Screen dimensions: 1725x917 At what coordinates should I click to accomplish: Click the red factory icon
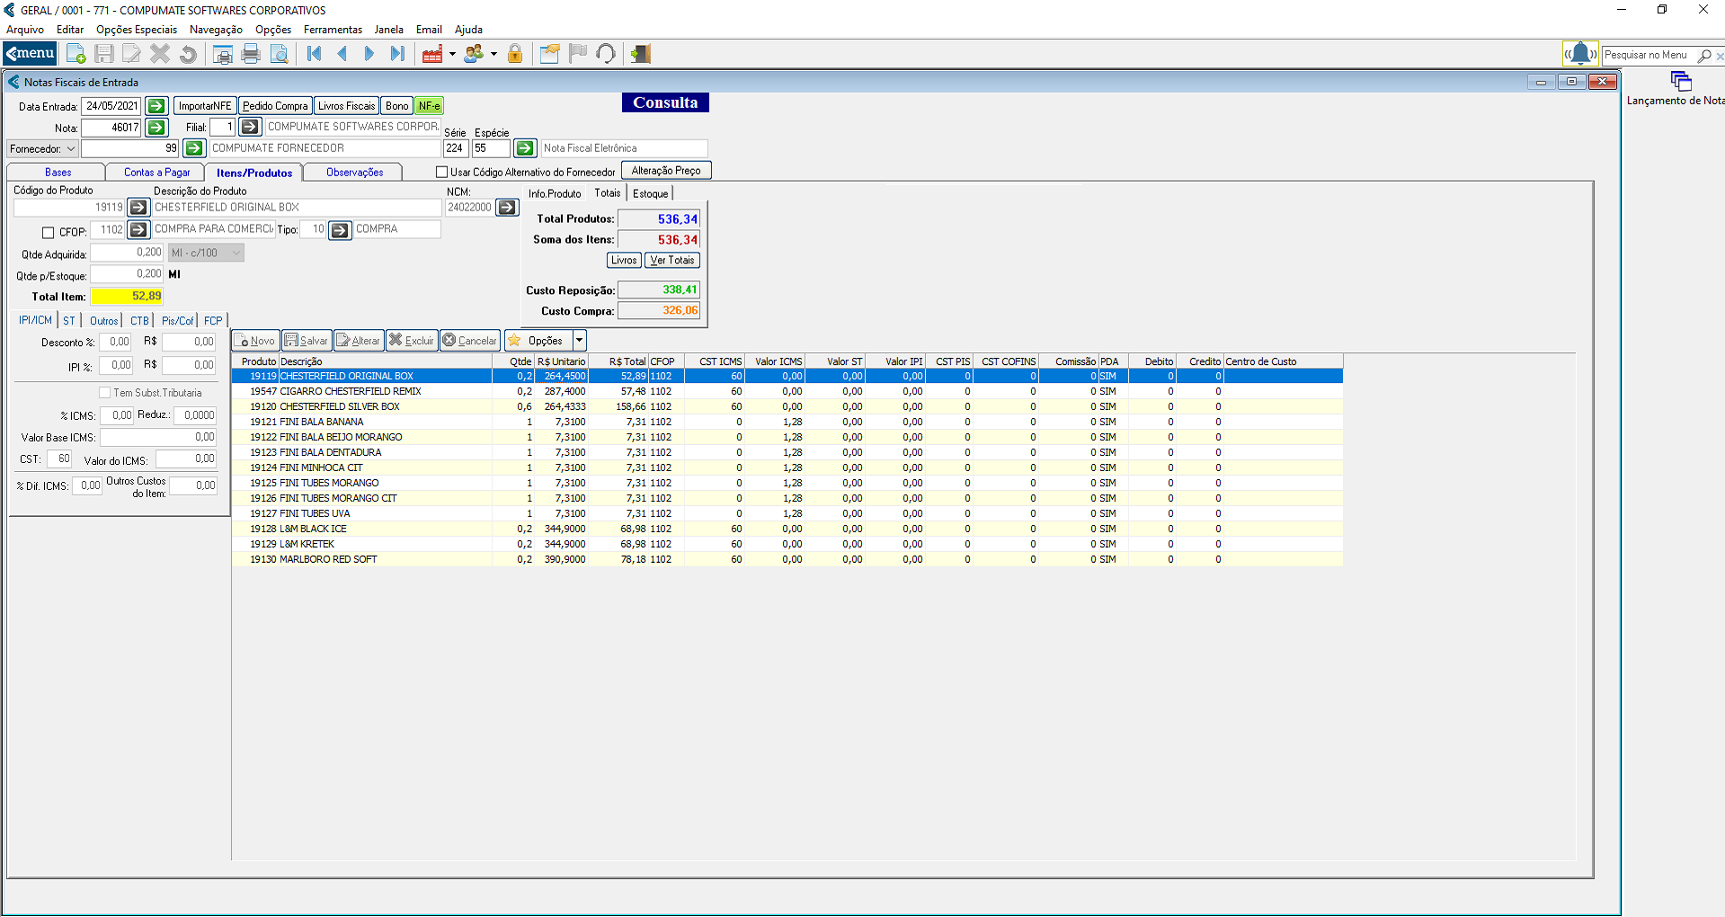click(433, 54)
